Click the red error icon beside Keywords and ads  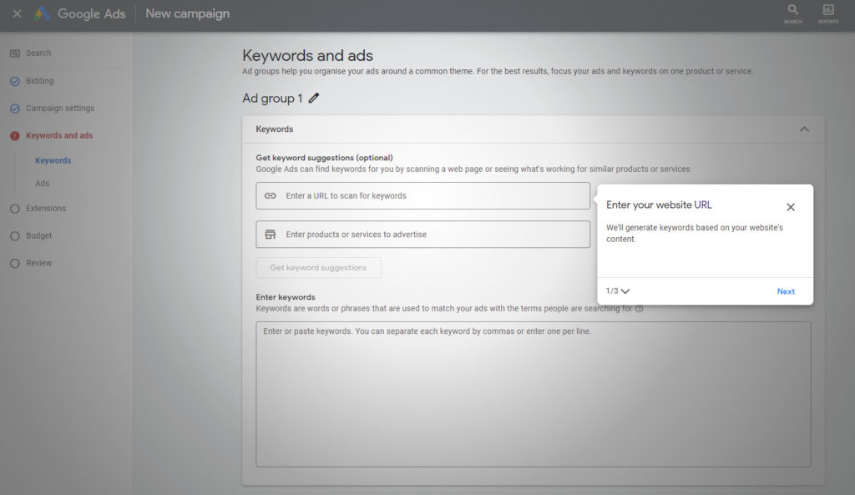click(x=15, y=136)
